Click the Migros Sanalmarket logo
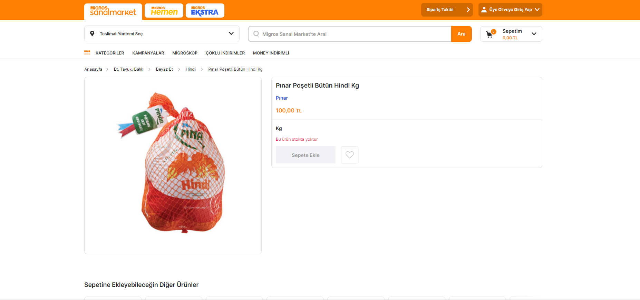This screenshot has width=640, height=300. click(x=113, y=11)
